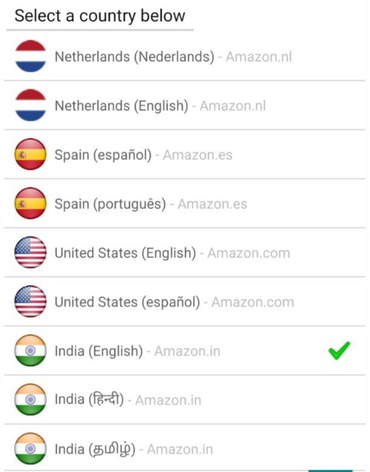The height and width of the screenshot is (472, 370).
Task: Tap the Netherlands (Nederlands) flag icon
Action: click(30, 56)
